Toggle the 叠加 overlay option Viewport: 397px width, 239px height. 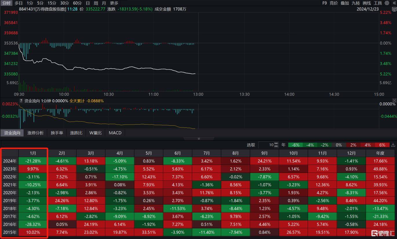tap(345, 3)
